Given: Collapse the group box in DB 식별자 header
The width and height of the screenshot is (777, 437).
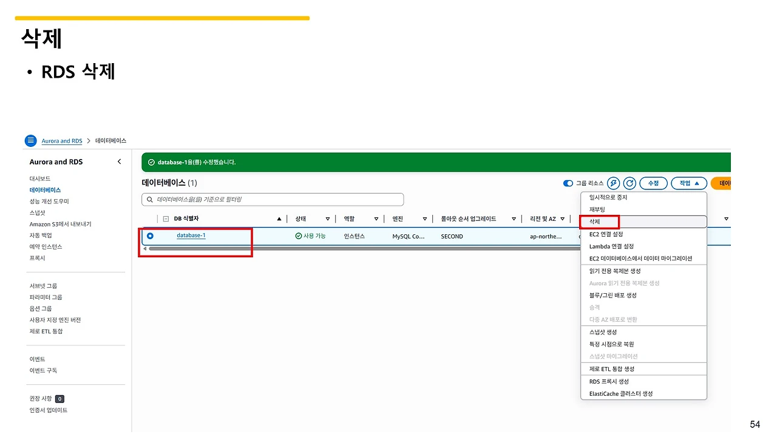Looking at the screenshot, I should (166, 219).
